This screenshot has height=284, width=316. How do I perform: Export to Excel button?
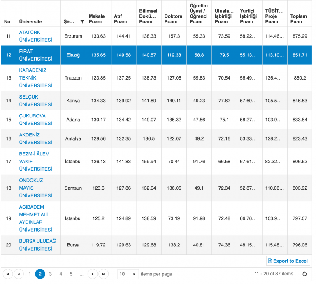click(288, 261)
